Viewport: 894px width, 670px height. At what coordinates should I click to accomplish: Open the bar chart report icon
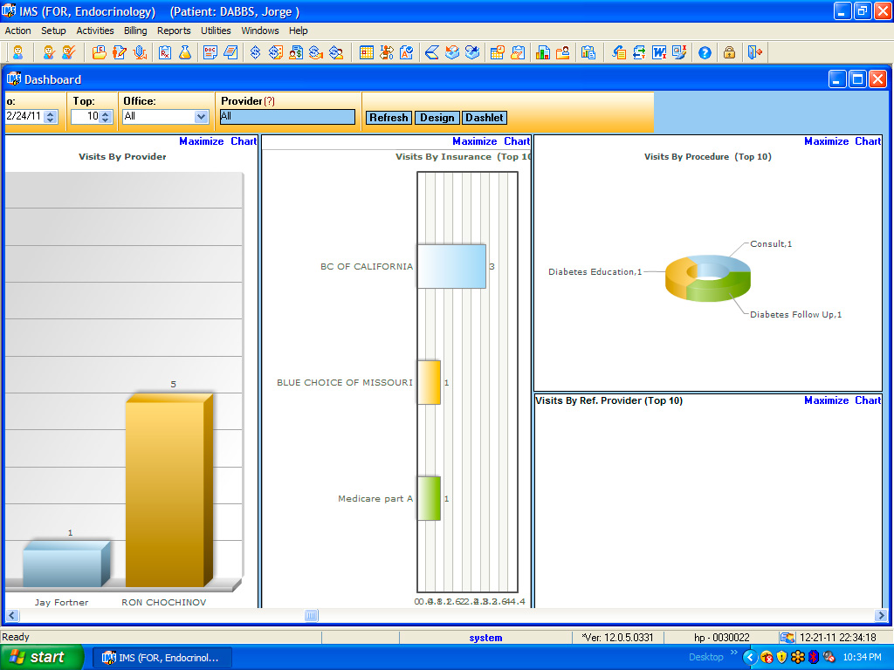(543, 53)
